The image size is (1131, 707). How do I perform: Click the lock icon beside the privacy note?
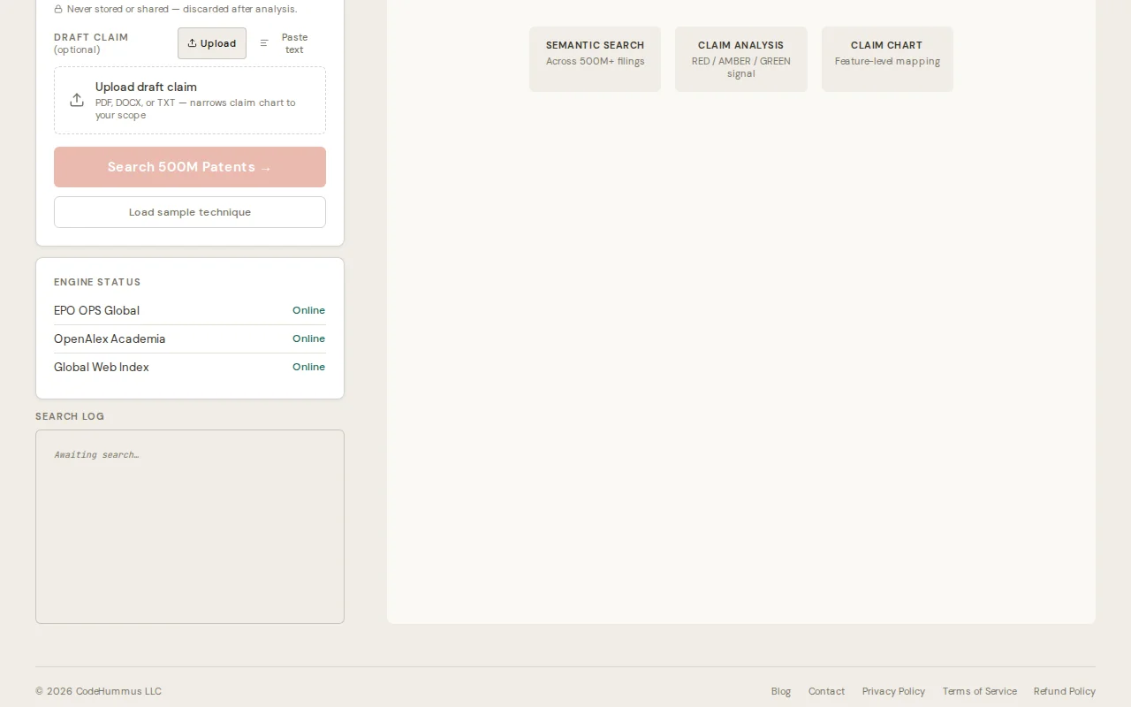[x=58, y=9]
